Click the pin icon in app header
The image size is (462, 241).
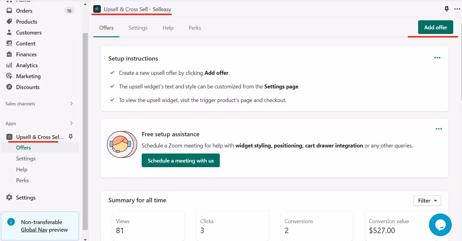pos(447,9)
